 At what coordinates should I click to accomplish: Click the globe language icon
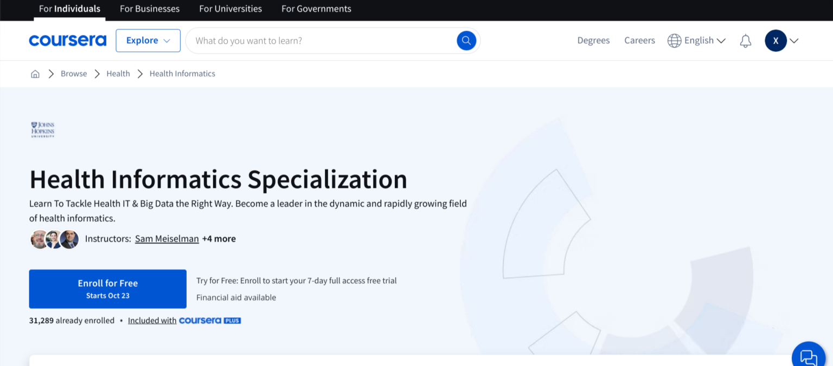click(x=674, y=41)
